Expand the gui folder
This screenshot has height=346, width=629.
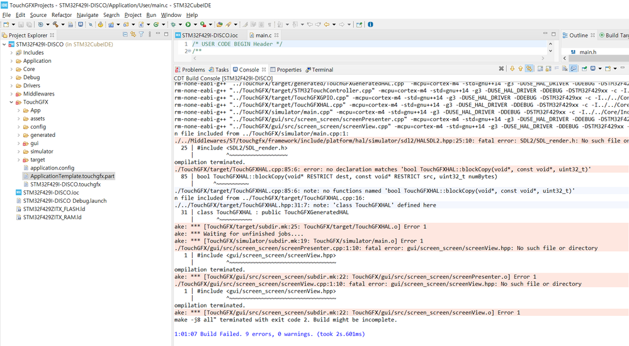click(19, 143)
